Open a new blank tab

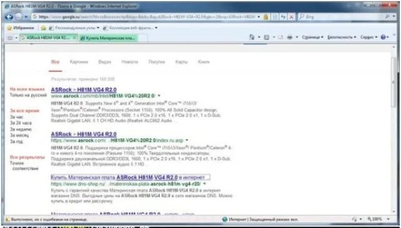[143, 38]
